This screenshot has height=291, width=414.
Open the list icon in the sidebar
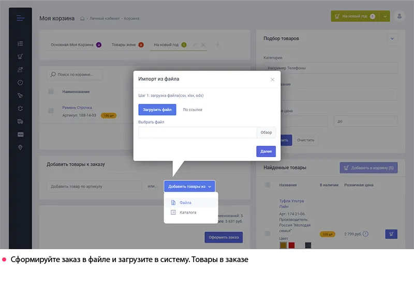coord(20,43)
